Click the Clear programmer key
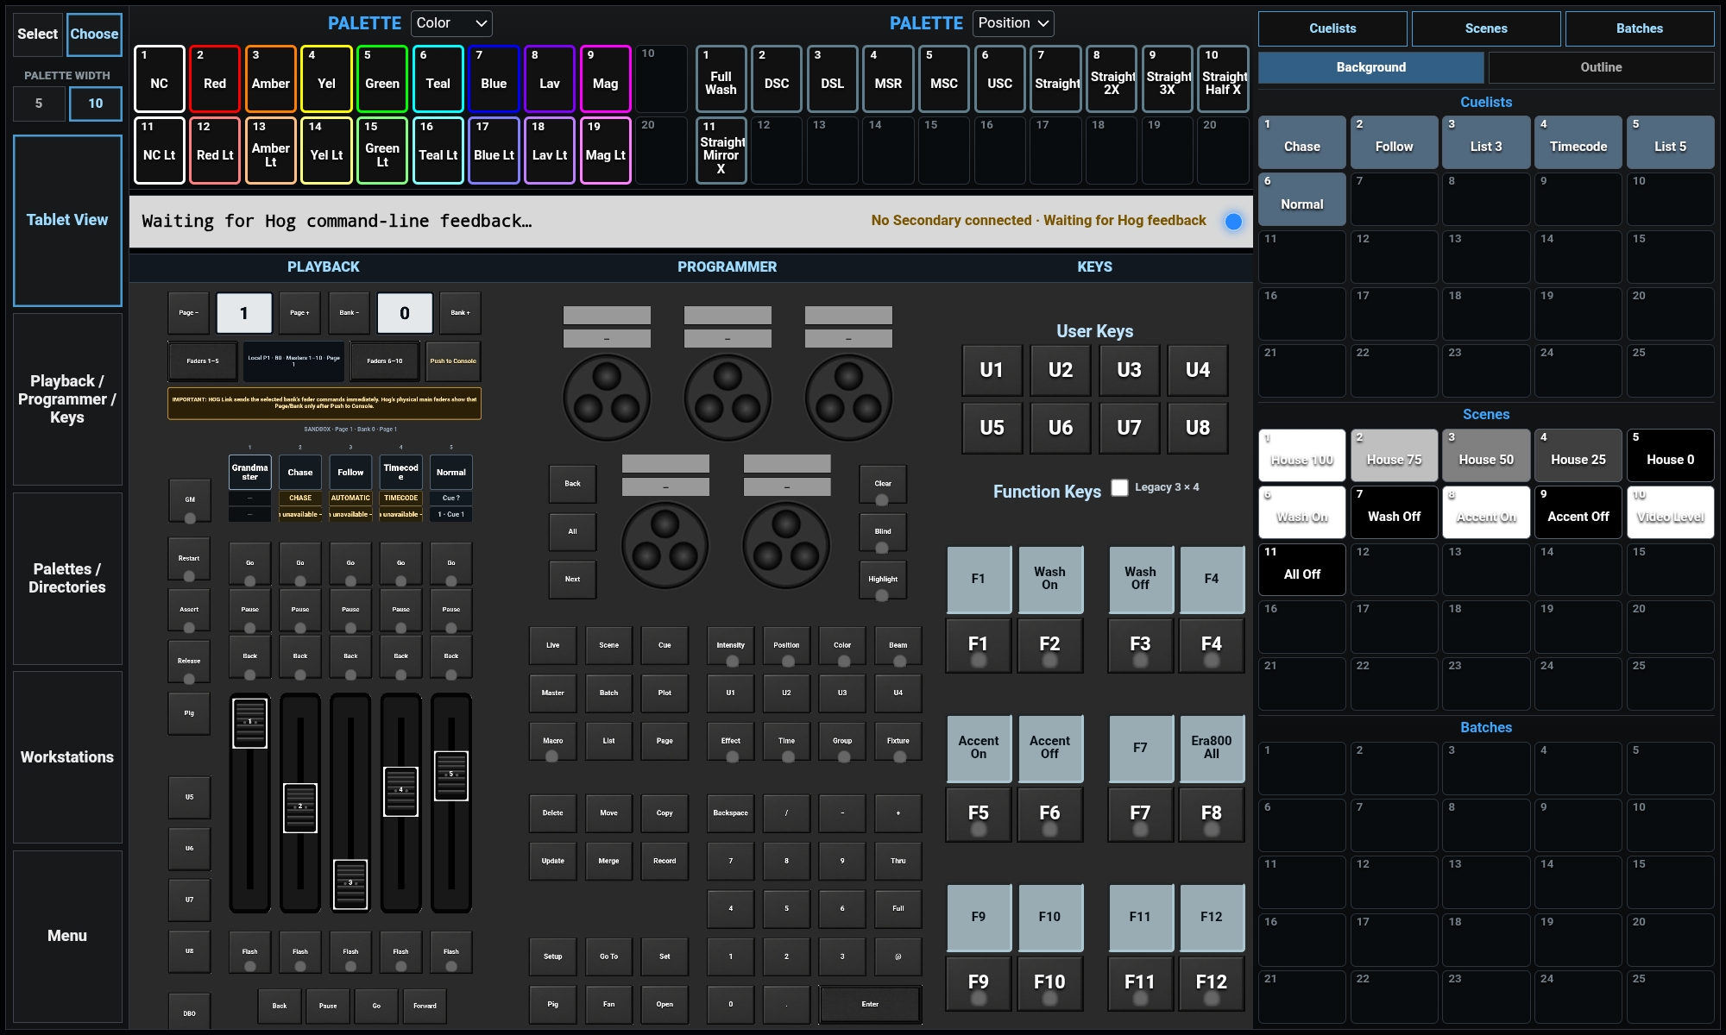This screenshot has width=1726, height=1035. point(883,485)
